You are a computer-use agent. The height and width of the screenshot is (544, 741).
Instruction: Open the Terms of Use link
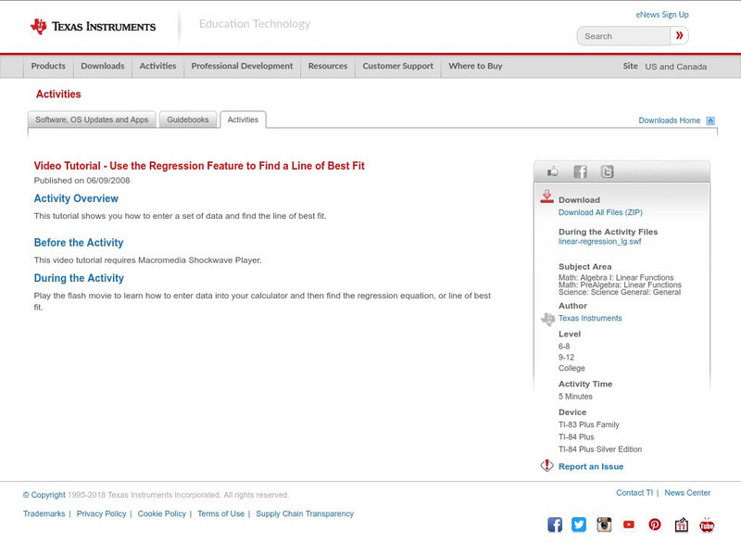[x=220, y=513]
